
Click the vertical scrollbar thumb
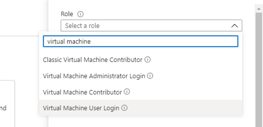pyautogui.click(x=259, y=70)
